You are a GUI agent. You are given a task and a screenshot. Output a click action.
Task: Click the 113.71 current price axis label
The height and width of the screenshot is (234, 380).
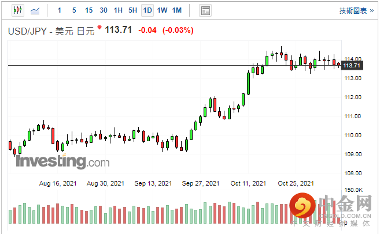352,66
